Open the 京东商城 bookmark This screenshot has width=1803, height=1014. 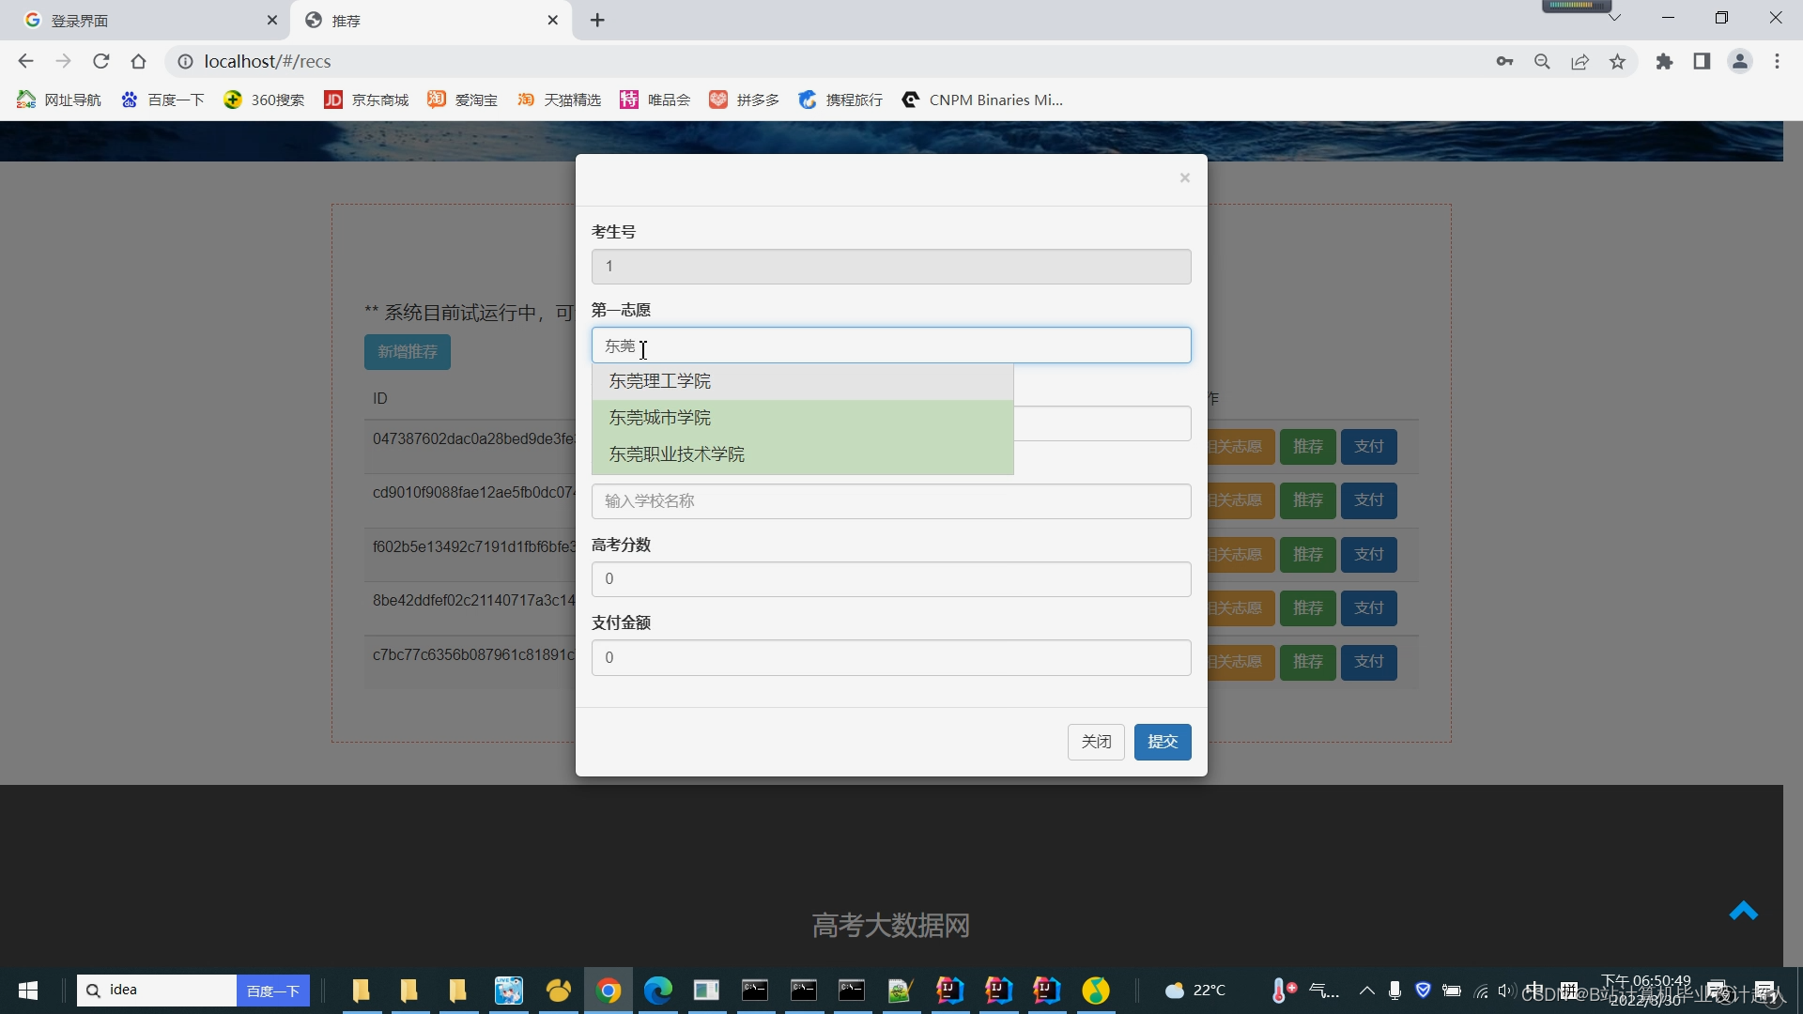point(367,100)
